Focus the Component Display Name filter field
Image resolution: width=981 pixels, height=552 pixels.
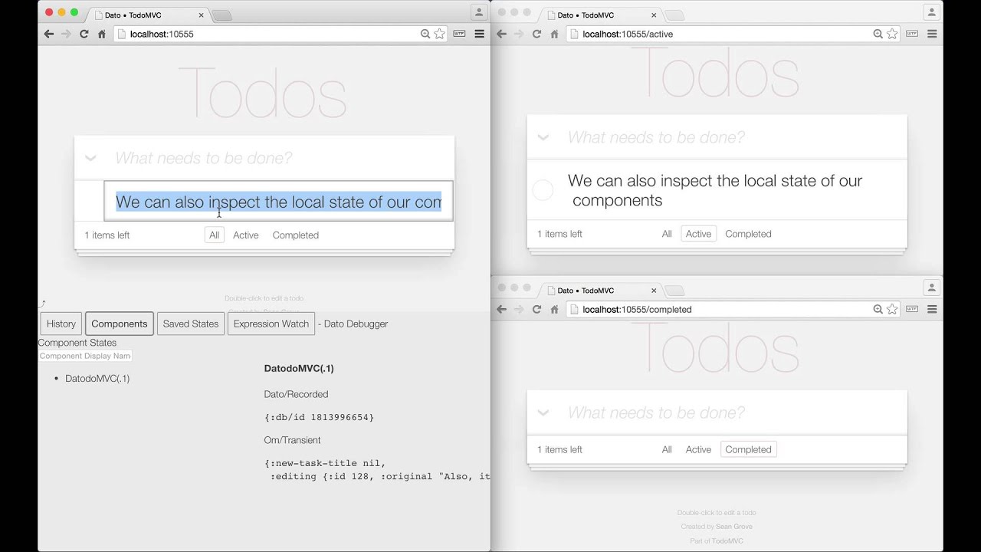(85, 356)
